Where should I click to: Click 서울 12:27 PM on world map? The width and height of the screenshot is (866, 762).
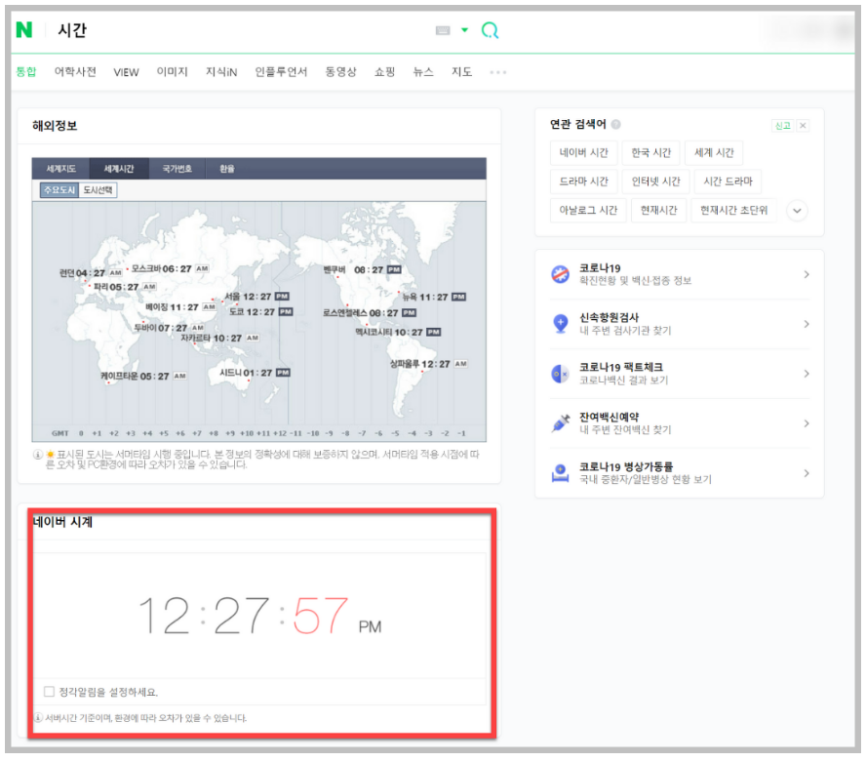coord(256,297)
